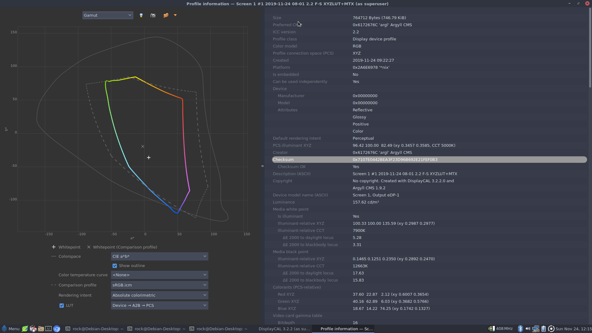
Task: Open the orange arrow menu beside 3D
Action: (175, 15)
